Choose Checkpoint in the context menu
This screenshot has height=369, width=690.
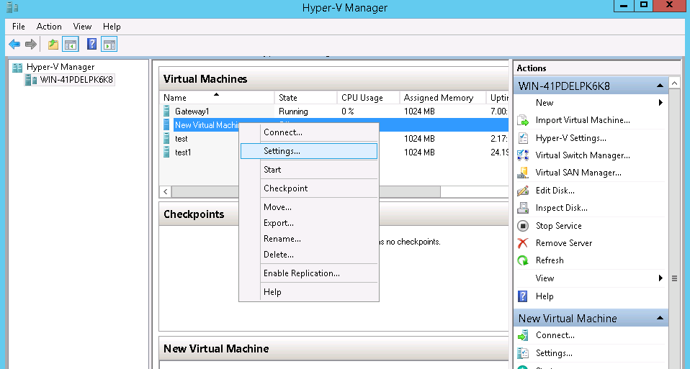pos(309,188)
